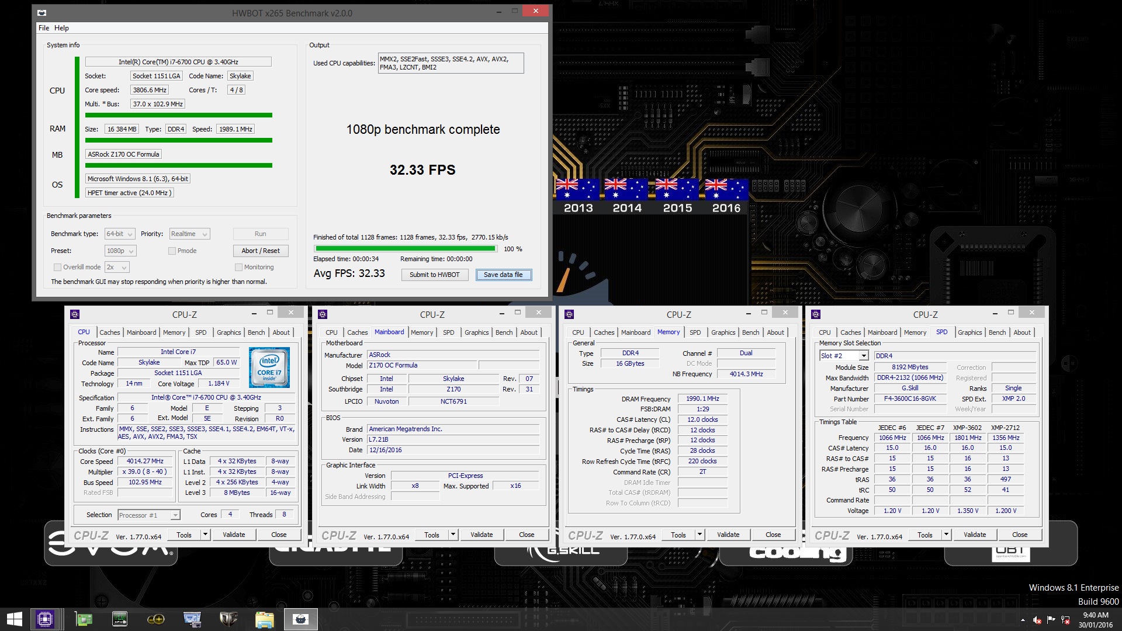Click the Mainboard CPU-Z window's title icon
Image resolution: width=1122 pixels, height=631 pixels.
tap(323, 314)
